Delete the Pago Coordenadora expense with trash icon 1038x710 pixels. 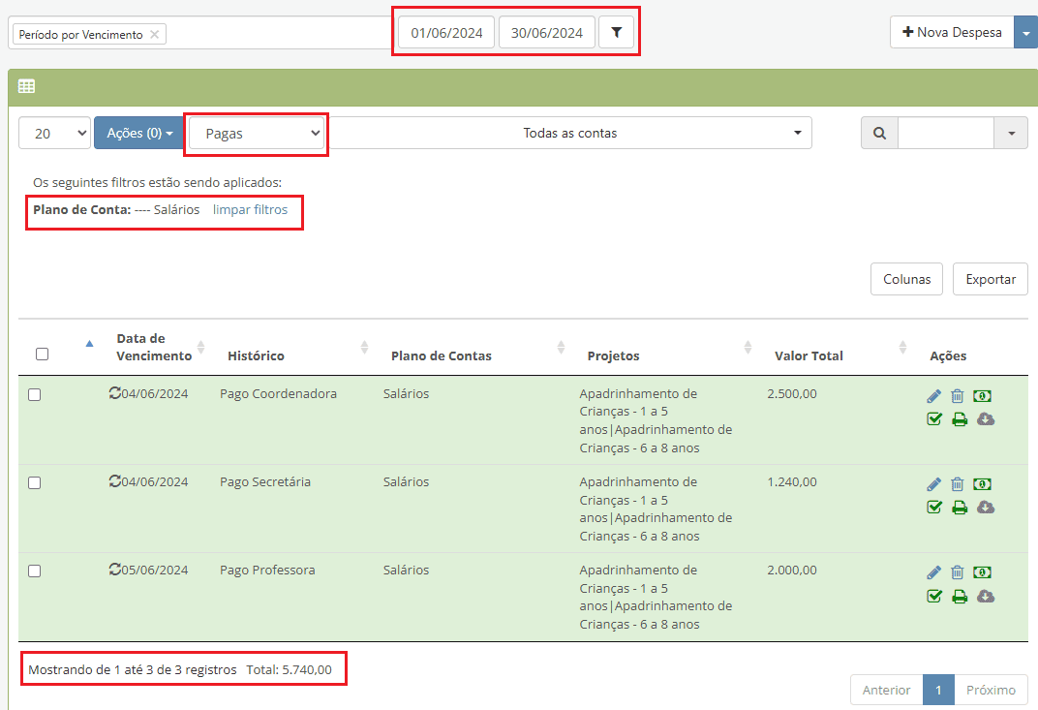[x=958, y=396]
